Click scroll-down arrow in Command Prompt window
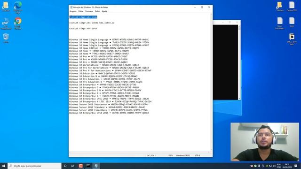Screen dimensions: 301x169 [239, 99]
